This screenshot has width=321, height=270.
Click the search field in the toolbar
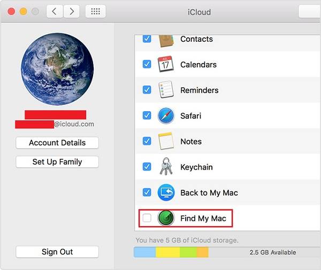pos(310,11)
